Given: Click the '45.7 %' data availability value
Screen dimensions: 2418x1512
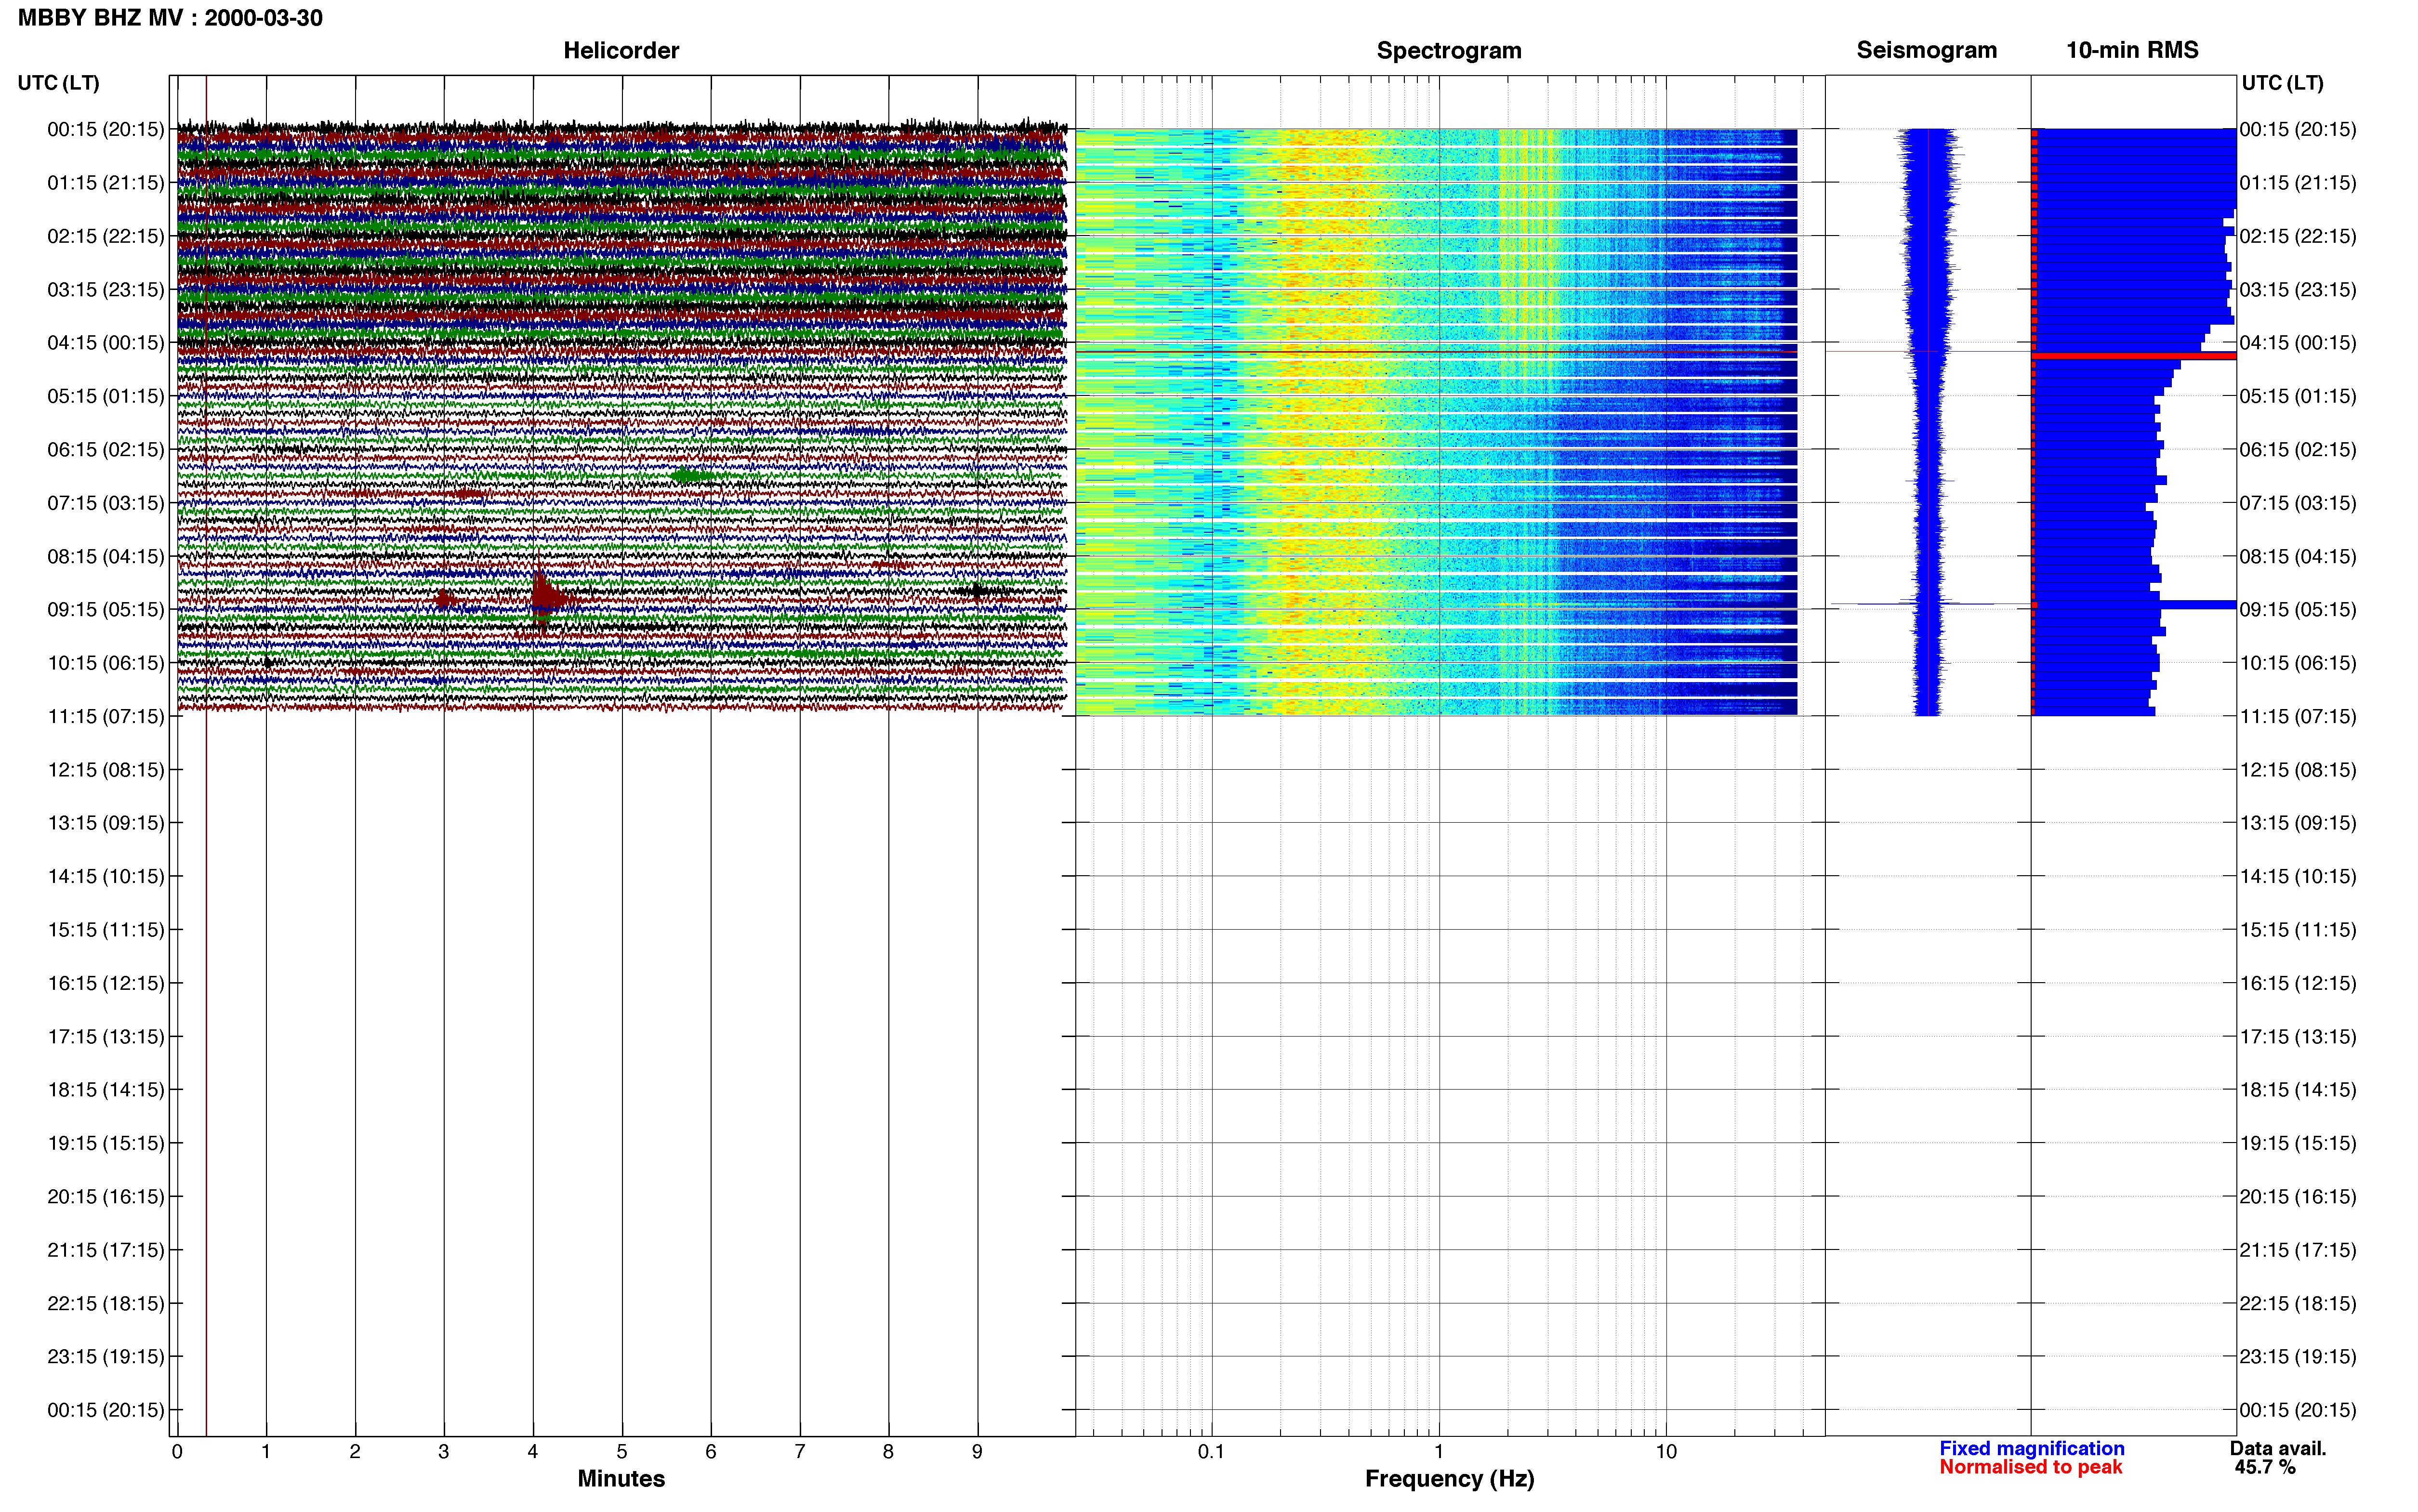Looking at the screenshot, I should click(x=2265, y=1467).
